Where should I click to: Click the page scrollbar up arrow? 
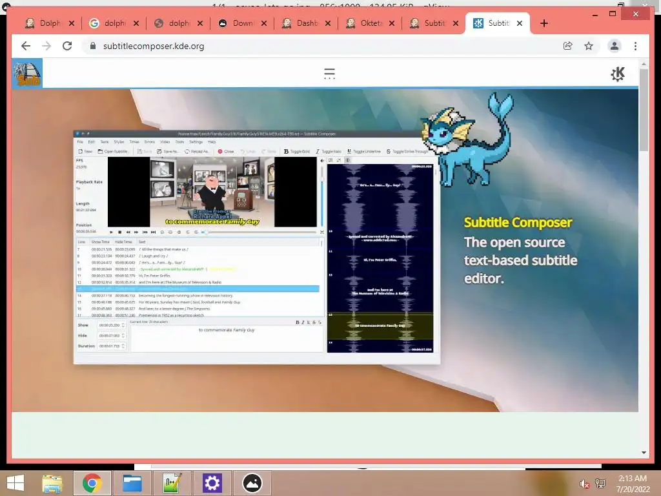(644, 64)
